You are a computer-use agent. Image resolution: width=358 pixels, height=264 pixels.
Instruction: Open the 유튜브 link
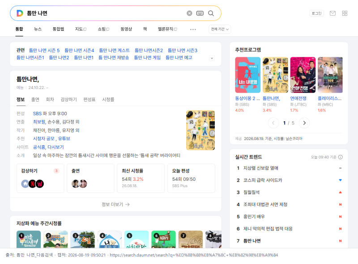[x=64, y=139]
